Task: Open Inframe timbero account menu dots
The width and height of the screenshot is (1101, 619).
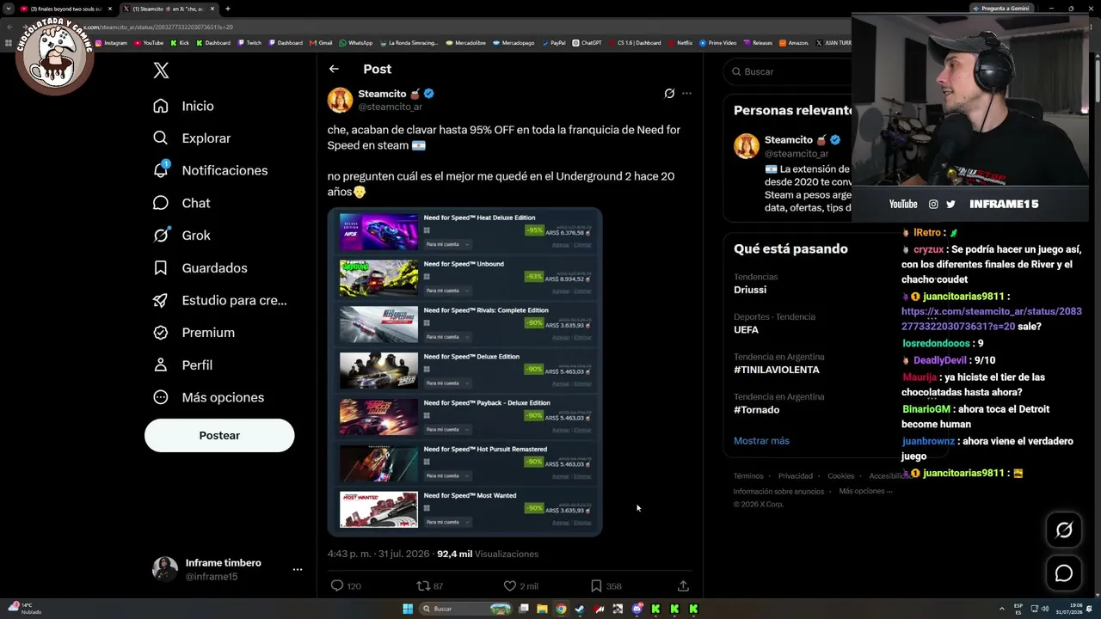Action: 297,569
